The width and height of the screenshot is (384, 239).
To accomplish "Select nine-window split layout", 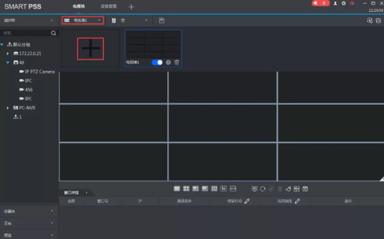I will 214,189.
